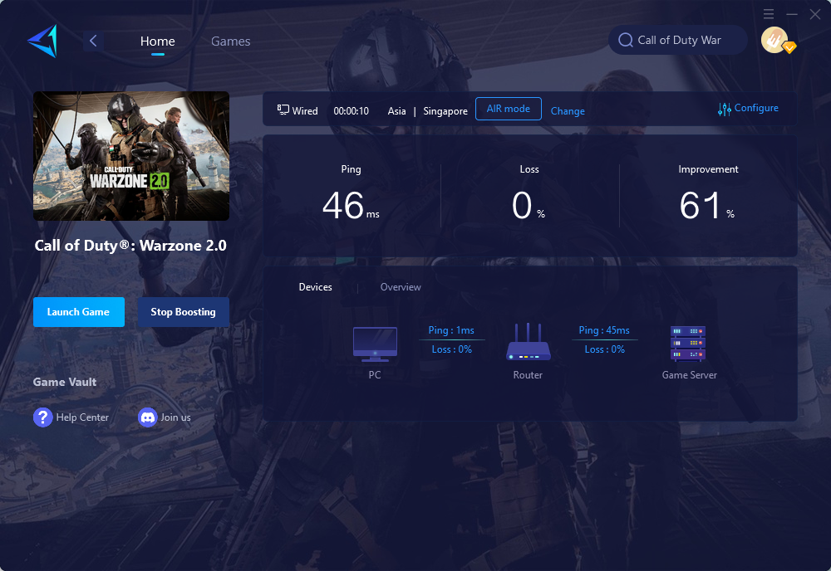The image size is (831, 571).
Task: Open the user profile avatar
Action: (776, 40)
